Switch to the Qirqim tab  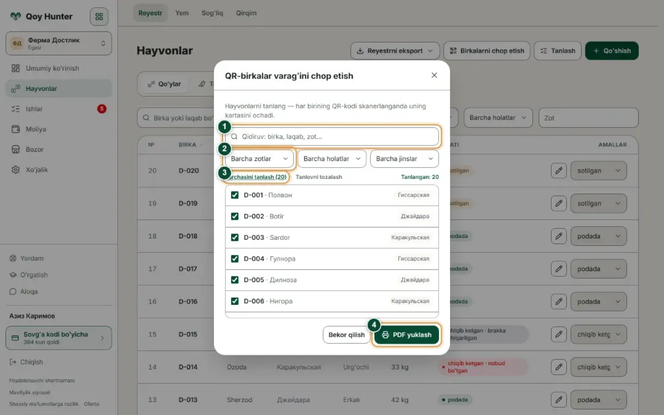(246, 13)
